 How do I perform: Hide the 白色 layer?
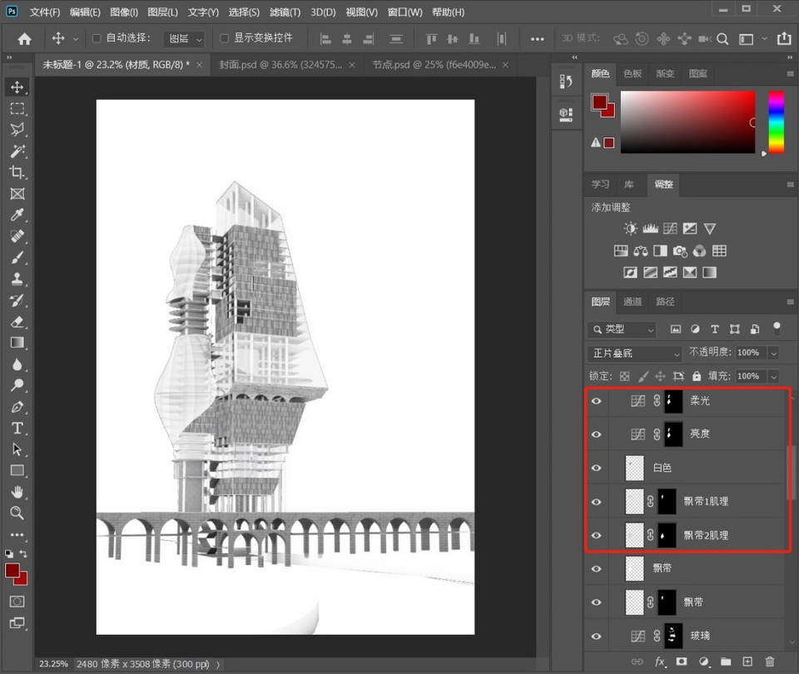click(x=596, y=468)
